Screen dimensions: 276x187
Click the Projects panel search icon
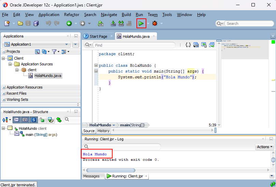37,51
